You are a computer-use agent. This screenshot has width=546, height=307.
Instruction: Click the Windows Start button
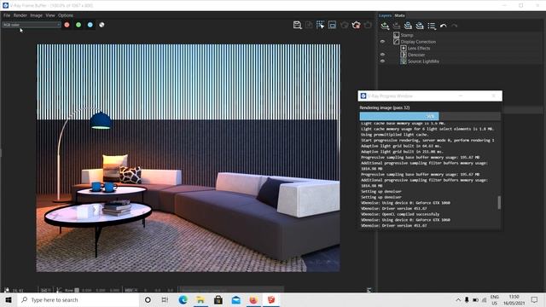pyautogui.click(x=9, y=300)
